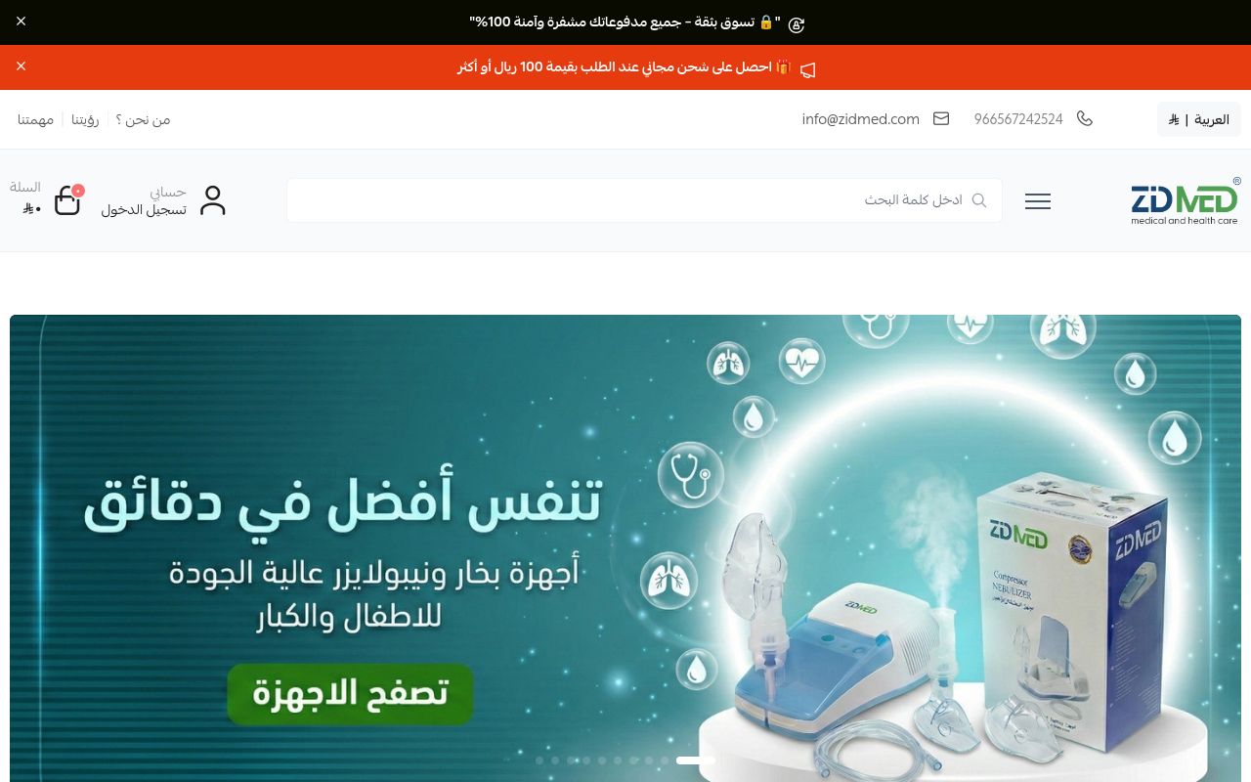The image size is (1251, 782).
Task: Select the active carousel slide indicator
Action: 696,760
